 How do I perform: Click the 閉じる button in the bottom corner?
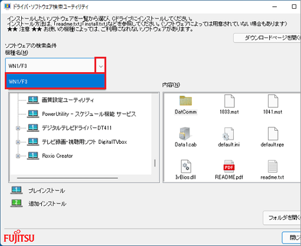[x=292, y=238]
